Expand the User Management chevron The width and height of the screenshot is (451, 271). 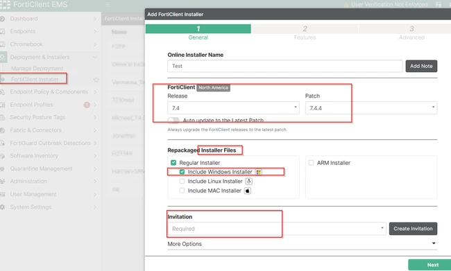point(95,195)
